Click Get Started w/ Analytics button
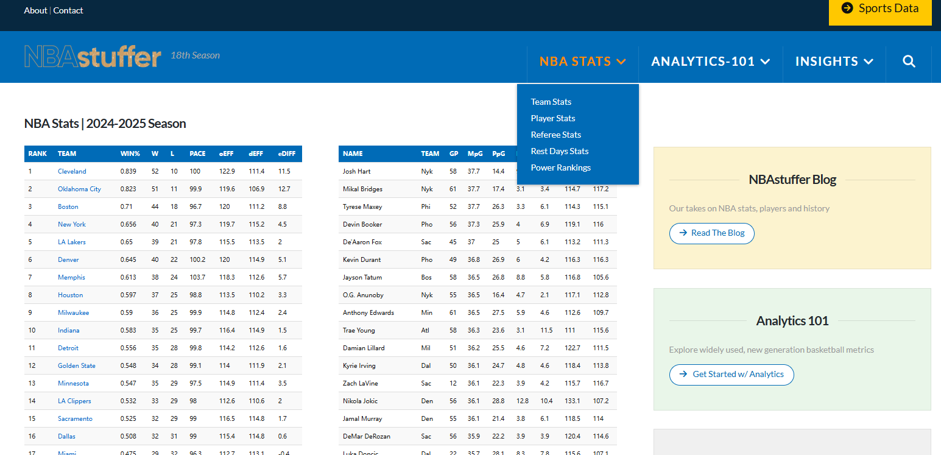This screenshot has height=455, width=941. click(x=731, y=375)
